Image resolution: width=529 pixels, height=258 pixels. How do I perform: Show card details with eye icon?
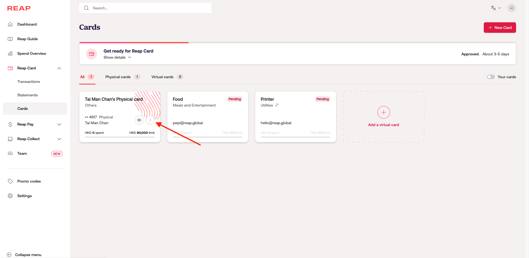139,120
